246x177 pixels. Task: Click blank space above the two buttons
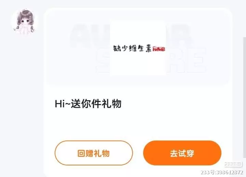click(138, 125)
